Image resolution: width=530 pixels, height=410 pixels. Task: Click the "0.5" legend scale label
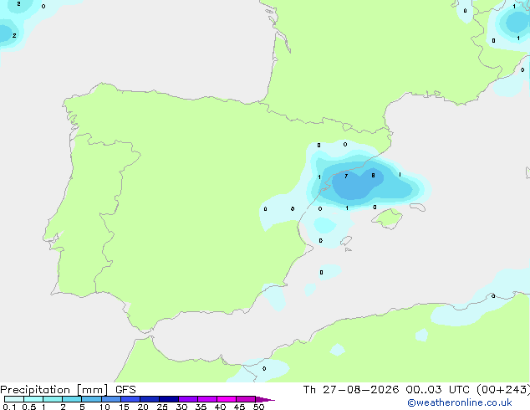(x=29, y=407)
